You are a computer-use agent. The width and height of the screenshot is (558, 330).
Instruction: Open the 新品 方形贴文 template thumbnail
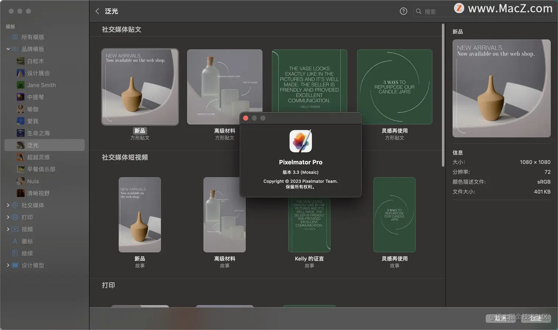click(x=140, y=87)
